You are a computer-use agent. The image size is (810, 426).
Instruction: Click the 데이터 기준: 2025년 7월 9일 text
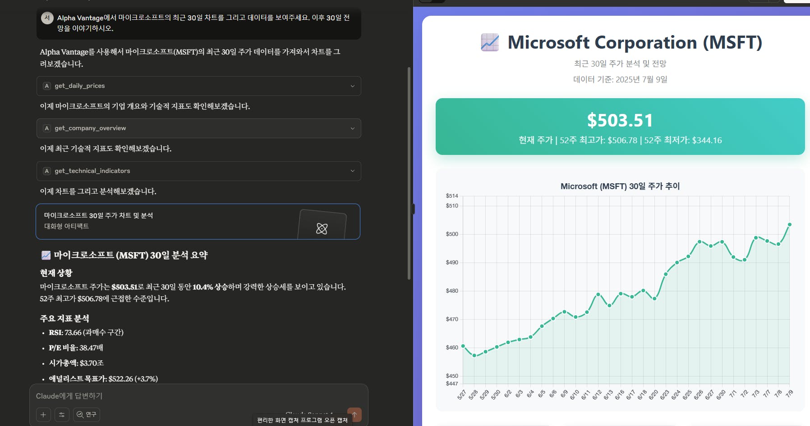[620, 79]
